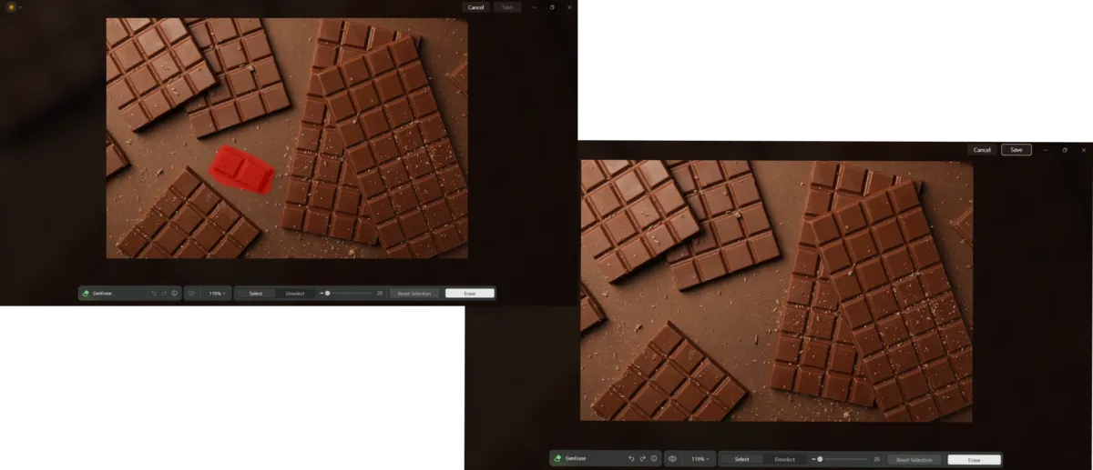Click Cancel in the left window
Image resolution: width=1093 pixels, height=470 pixels.
tap(475, 7)
